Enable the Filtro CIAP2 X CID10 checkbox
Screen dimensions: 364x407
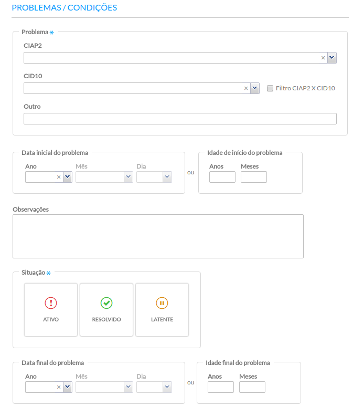(270, 88)
